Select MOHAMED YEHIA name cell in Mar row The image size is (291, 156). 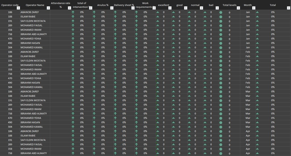point(35,118)
